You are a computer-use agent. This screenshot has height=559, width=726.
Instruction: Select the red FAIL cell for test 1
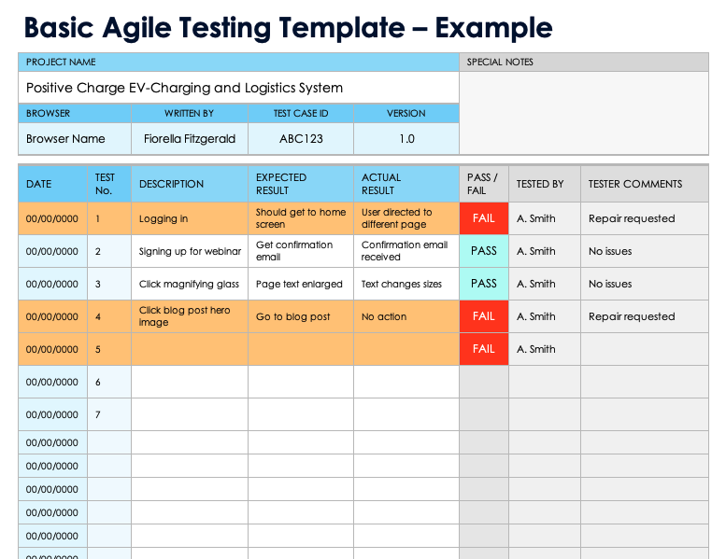click(x=483, y=218)
